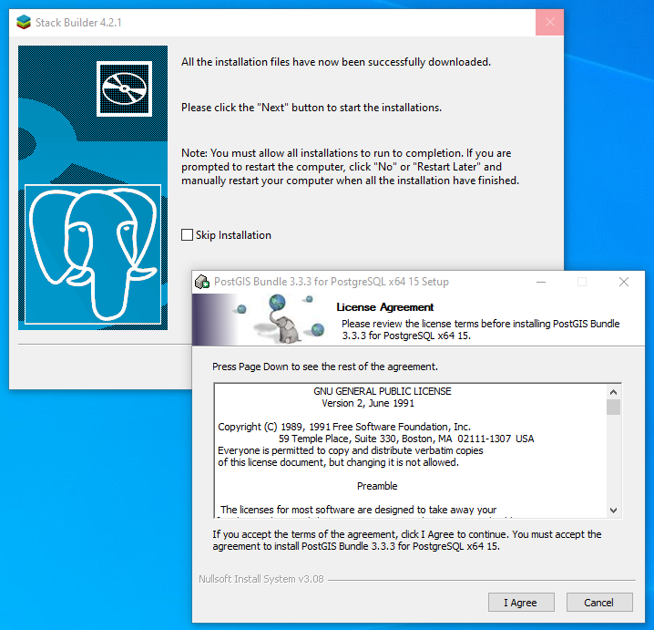Click the Stack Builder title bar icon
This screenshot has height=630, width=654.
pos(24,22)
